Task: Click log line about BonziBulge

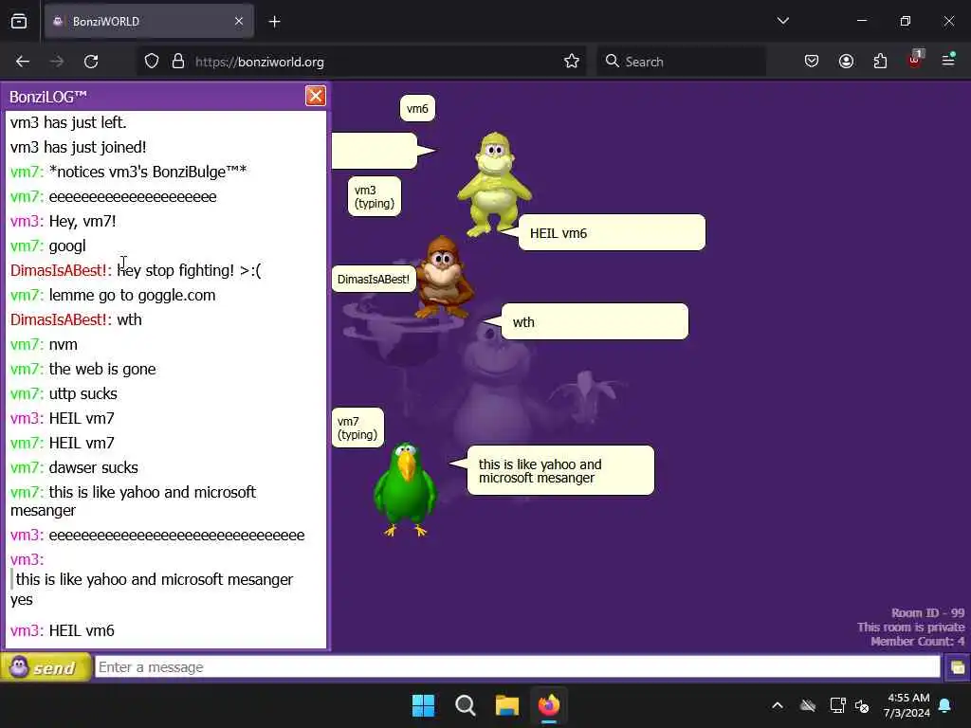Action: (x=129, y=172)
